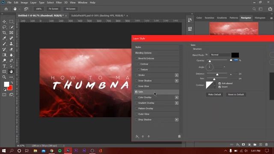Viewport: 274px width, 154px height.
Task: Add another Drop Shadow with plus button
Action: point(177,120)
